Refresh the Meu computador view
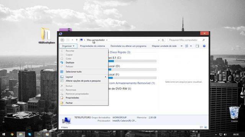 click(163, 40)
